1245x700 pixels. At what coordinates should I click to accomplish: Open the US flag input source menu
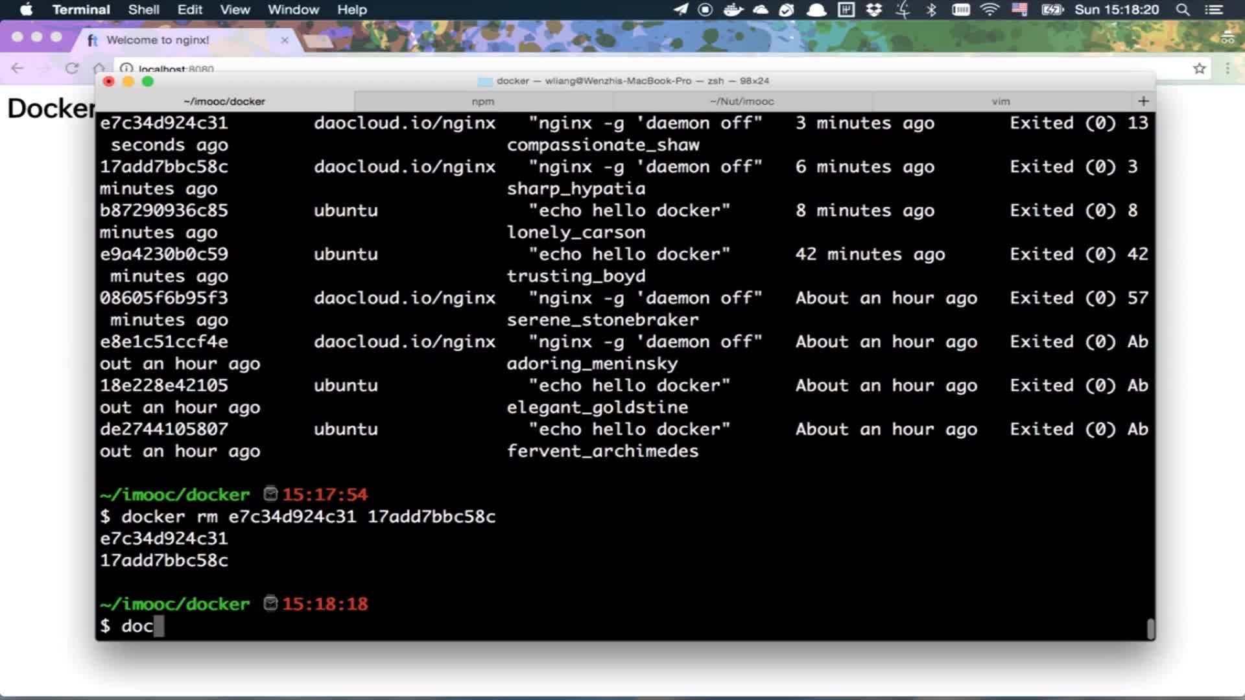[1019, 10]
